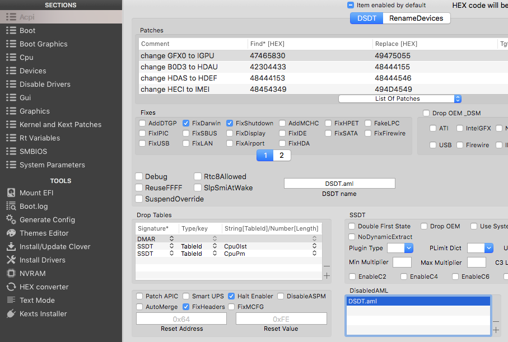Click list icon beside Kernel and Kext Patches

click(11, 124)
